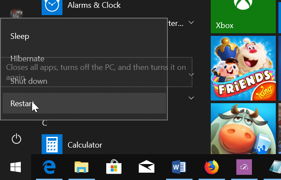Expand the chevron just above the C header
The height and width of the screenshot is (180, 281).
192,98
